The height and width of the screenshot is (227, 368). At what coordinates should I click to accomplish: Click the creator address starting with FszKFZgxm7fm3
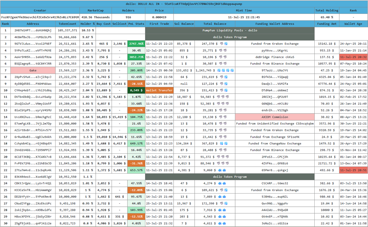(40, 17)
